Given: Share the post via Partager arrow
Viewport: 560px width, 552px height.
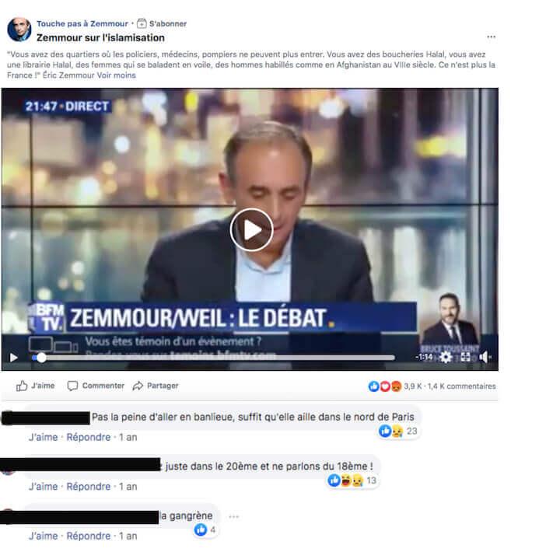Looking at the screenshot, I should pos(156,386).
